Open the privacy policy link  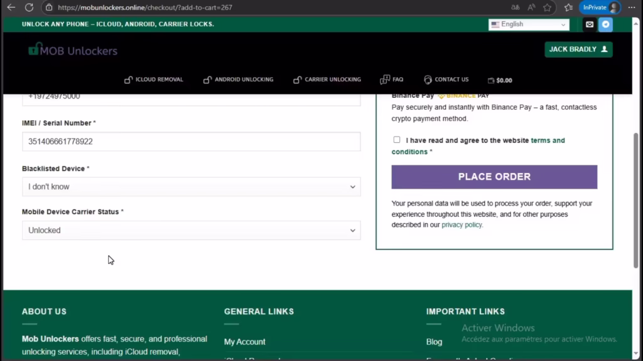[462, 225]
